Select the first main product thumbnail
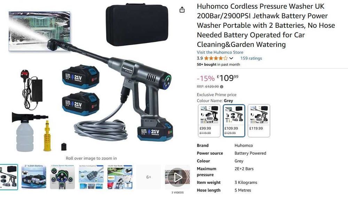Screen dimensions: 348x197 (x=9, y=177)
